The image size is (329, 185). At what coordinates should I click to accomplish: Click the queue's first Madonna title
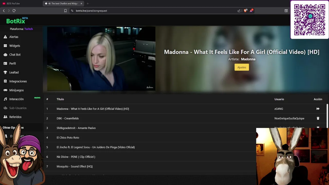[93, 109]
